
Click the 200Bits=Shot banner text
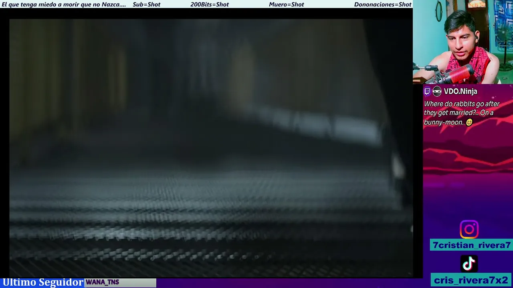(x=209, y=4)
